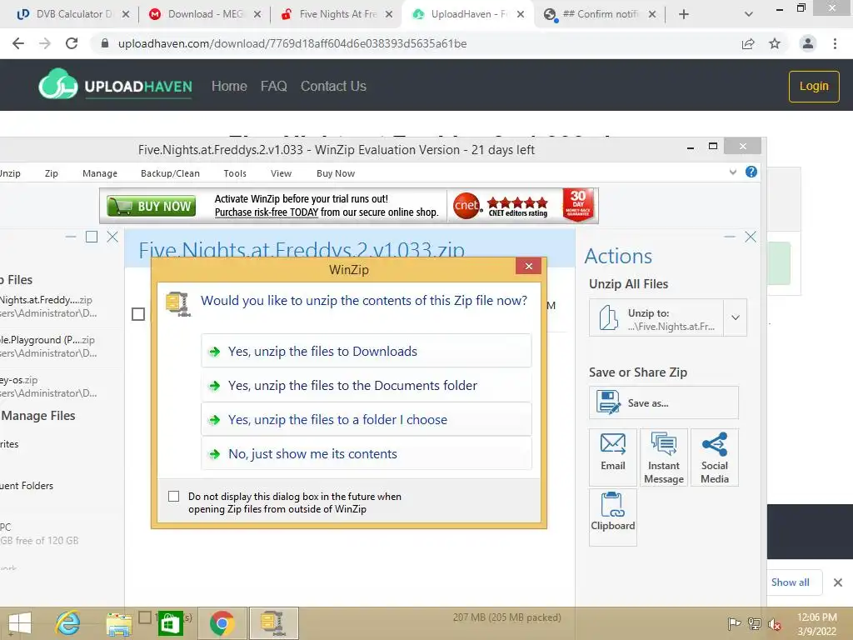Click the UploadHaven cloud logo
Screen dimensions: 853x640
57,84
